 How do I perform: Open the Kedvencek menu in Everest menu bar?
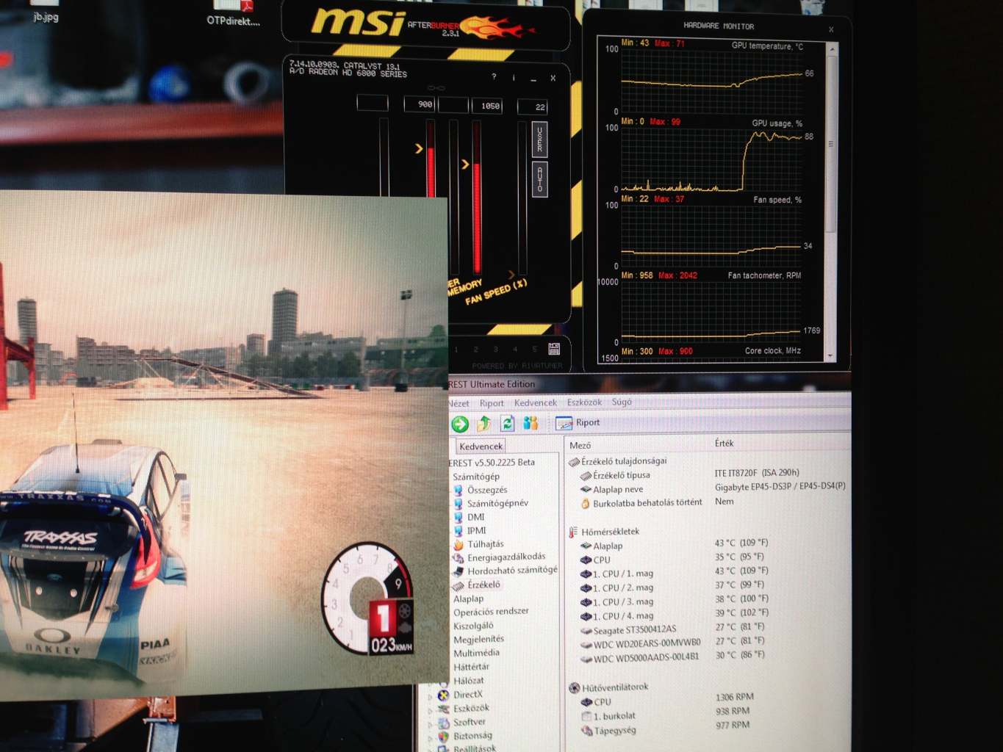pos(536,402)
